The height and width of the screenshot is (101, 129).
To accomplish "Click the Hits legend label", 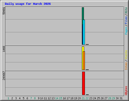I will (x=126, y=10).
